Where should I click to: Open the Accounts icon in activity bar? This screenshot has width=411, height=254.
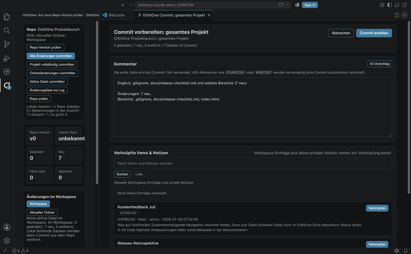click(x=7, y=227)
